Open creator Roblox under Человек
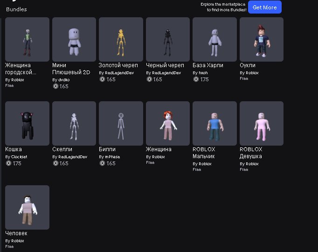The width and height of the screenshot is (318, 252). tap(17, 241)
